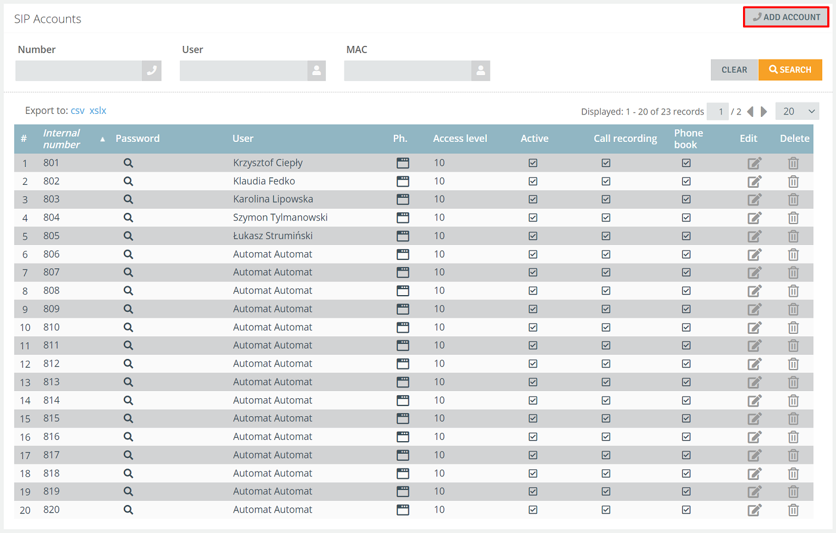Click phone icon beside Number field
Viewport: 836px width, 533px height.
point(152,70)
